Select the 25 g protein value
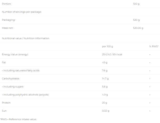The height and width of the screenshot is (123, 160). point(105,103)
